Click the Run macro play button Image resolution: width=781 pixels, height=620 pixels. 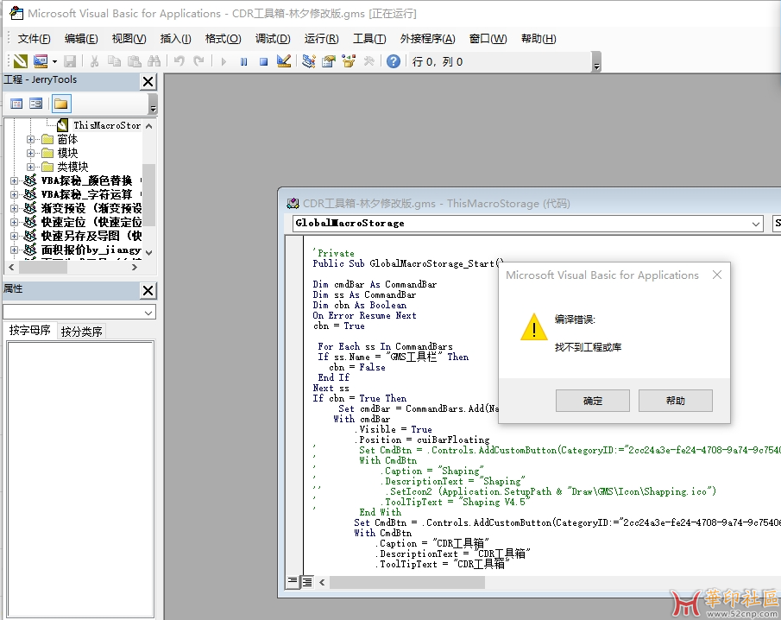pyautogui.click(x=224, y=62)
